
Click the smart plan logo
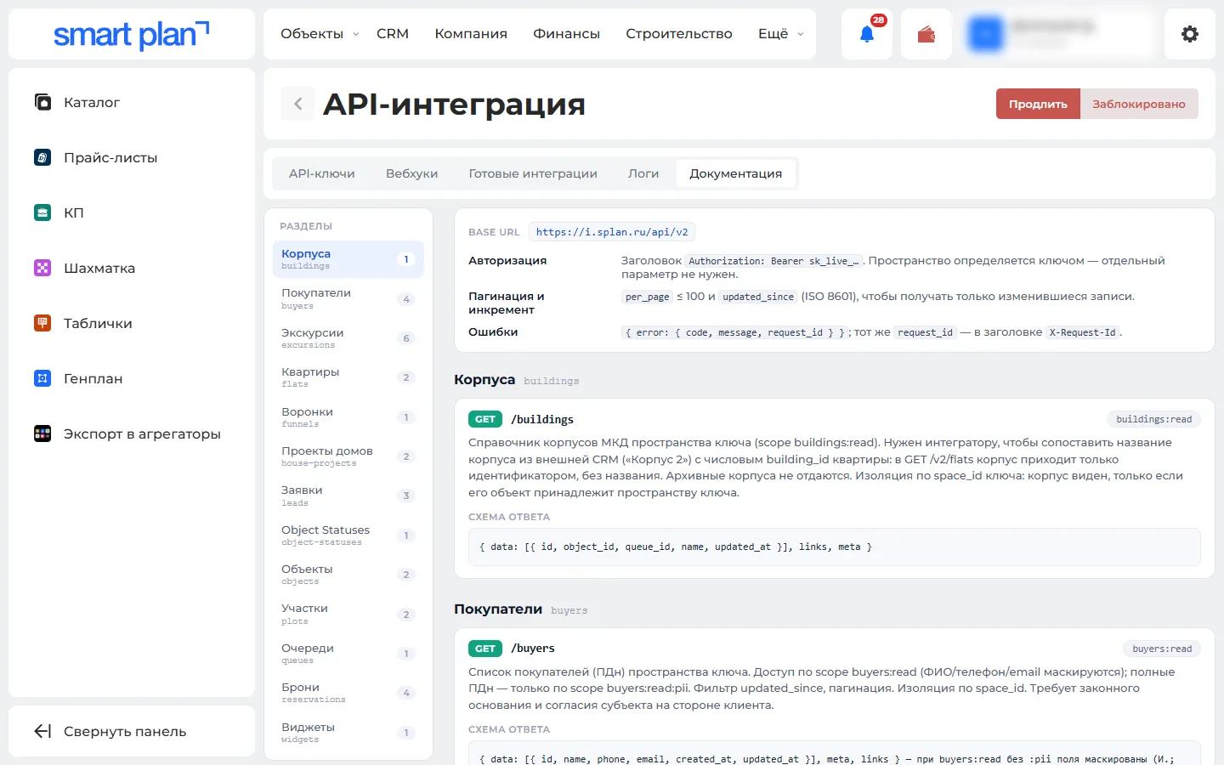[x=131, y=35]
